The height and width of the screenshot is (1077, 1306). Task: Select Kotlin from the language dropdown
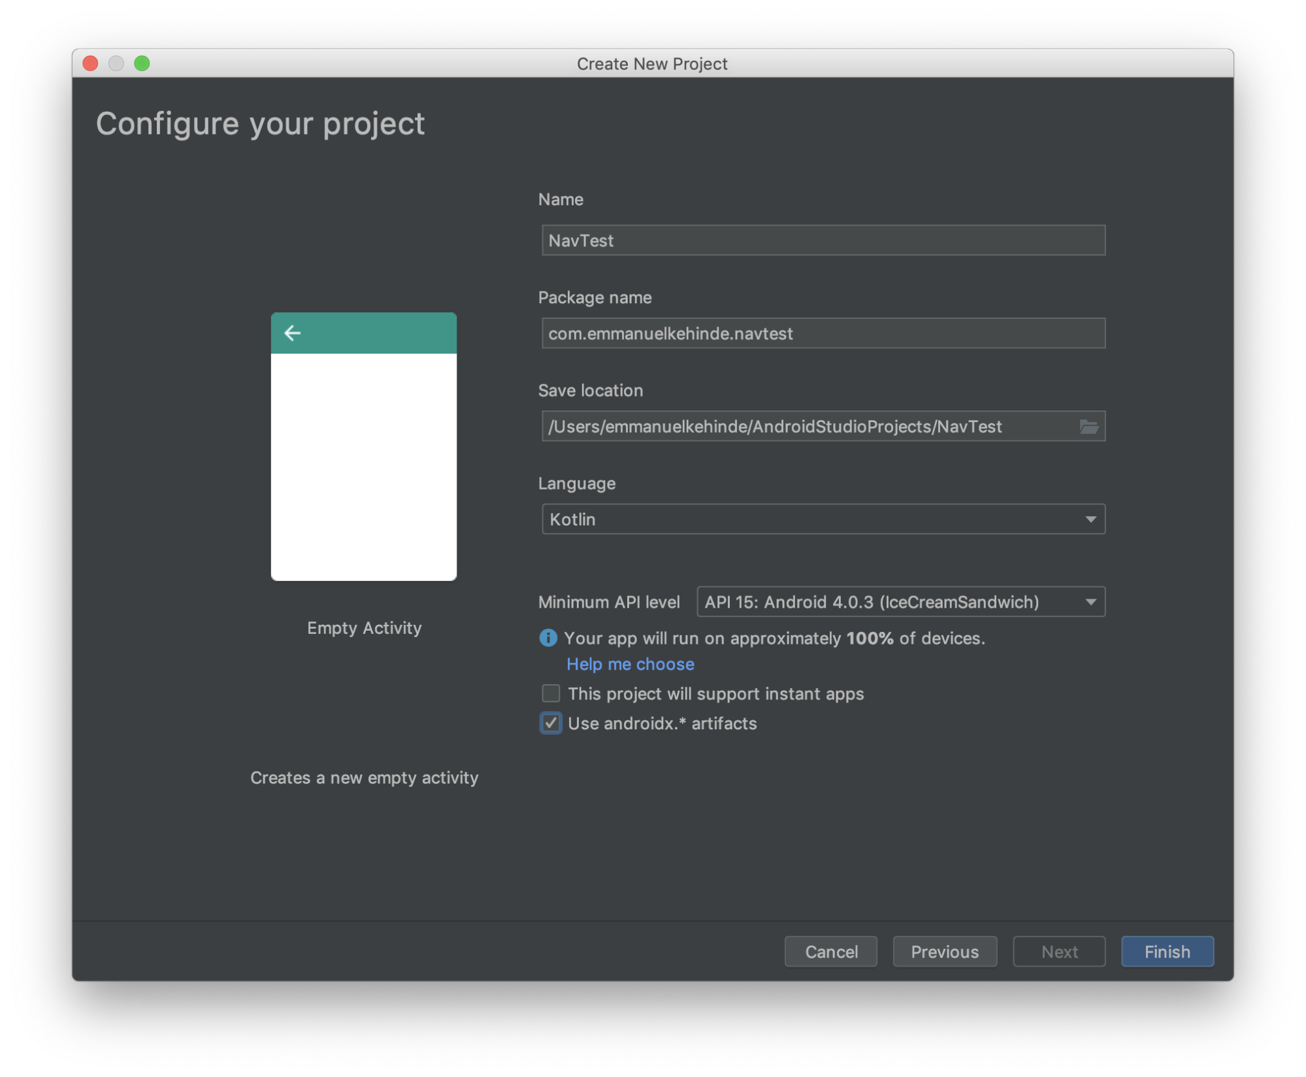tap(823, 518)
